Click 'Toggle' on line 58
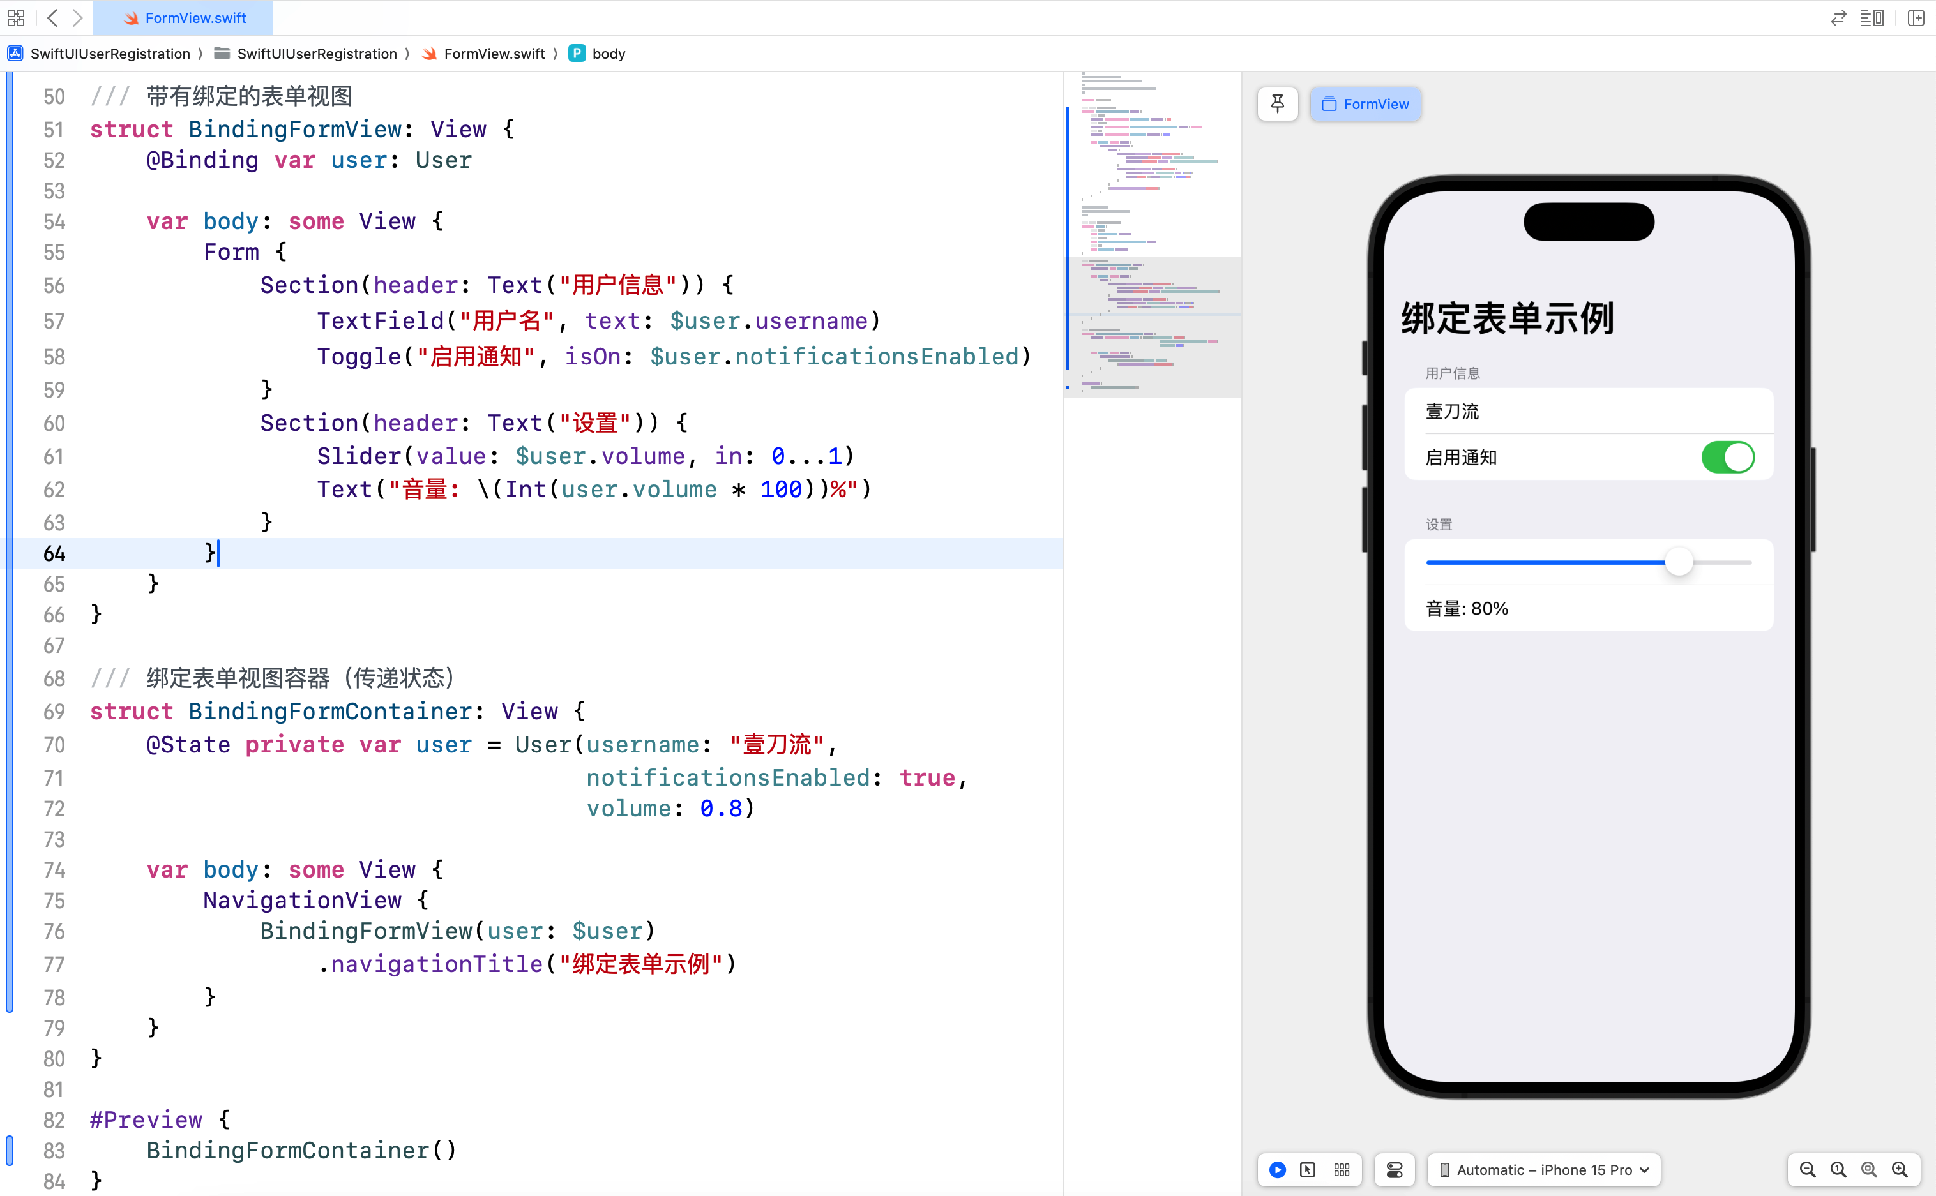1936x1196 pixels. point(359,356)
